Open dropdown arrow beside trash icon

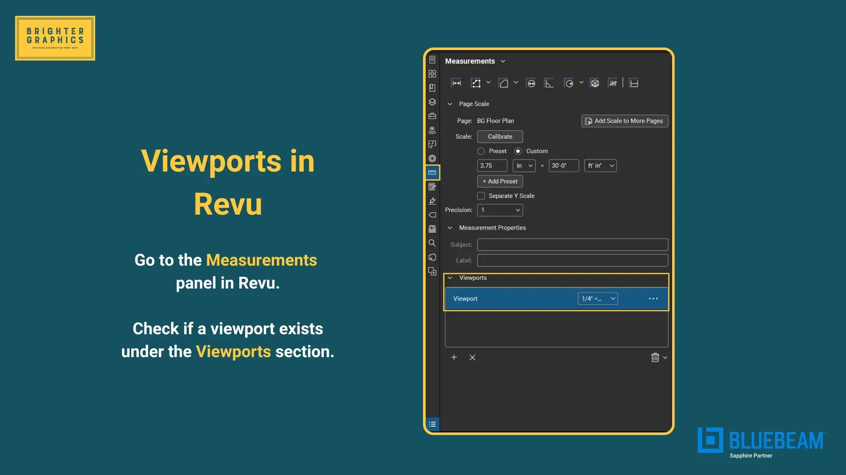pyautogui.click(x=665, y=358)
